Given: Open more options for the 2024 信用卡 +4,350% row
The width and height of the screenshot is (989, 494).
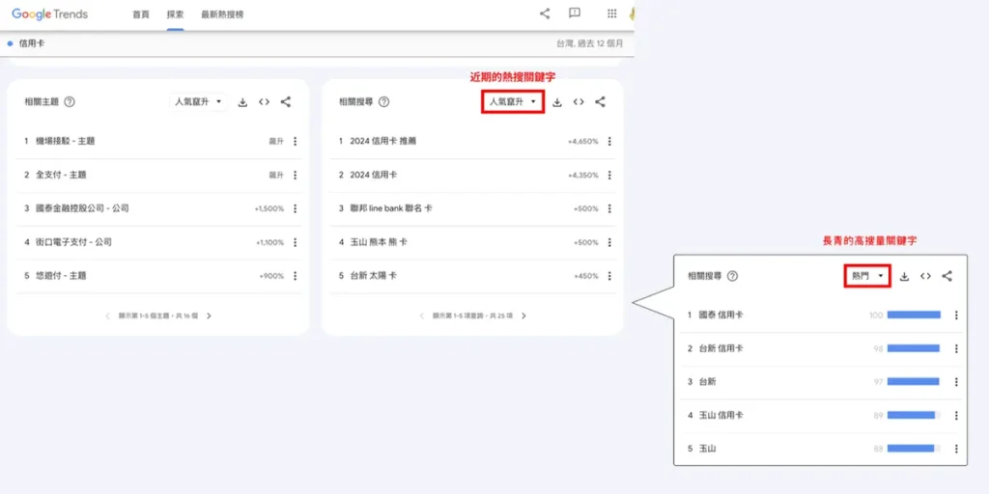Looking at the screenshot, I should 609,176.
